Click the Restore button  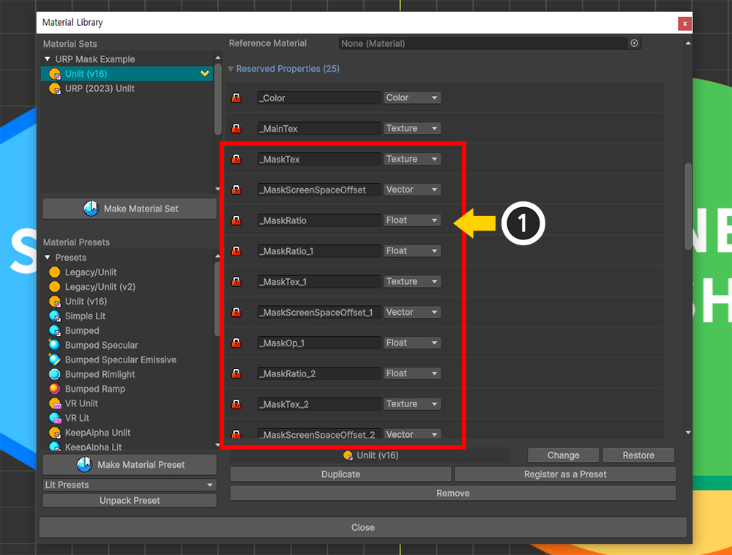click(638, 455)
